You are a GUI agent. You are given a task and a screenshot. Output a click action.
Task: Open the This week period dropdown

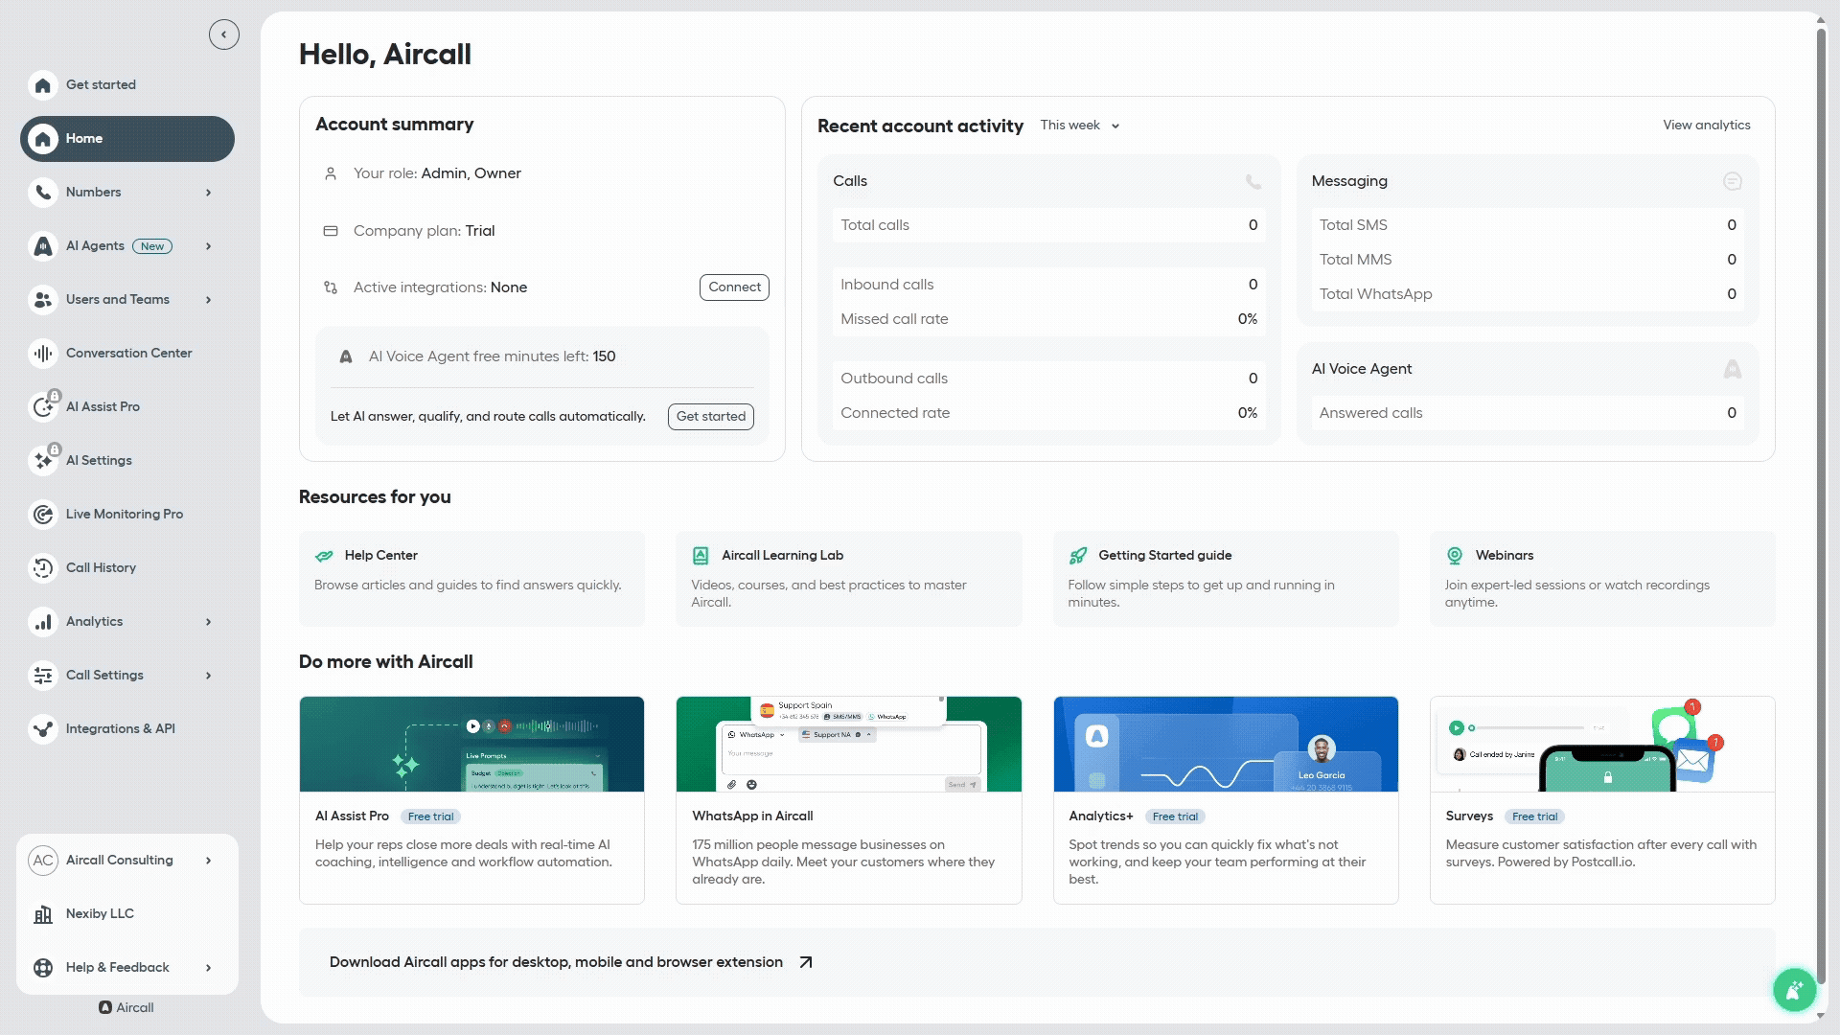[1080, 126]
